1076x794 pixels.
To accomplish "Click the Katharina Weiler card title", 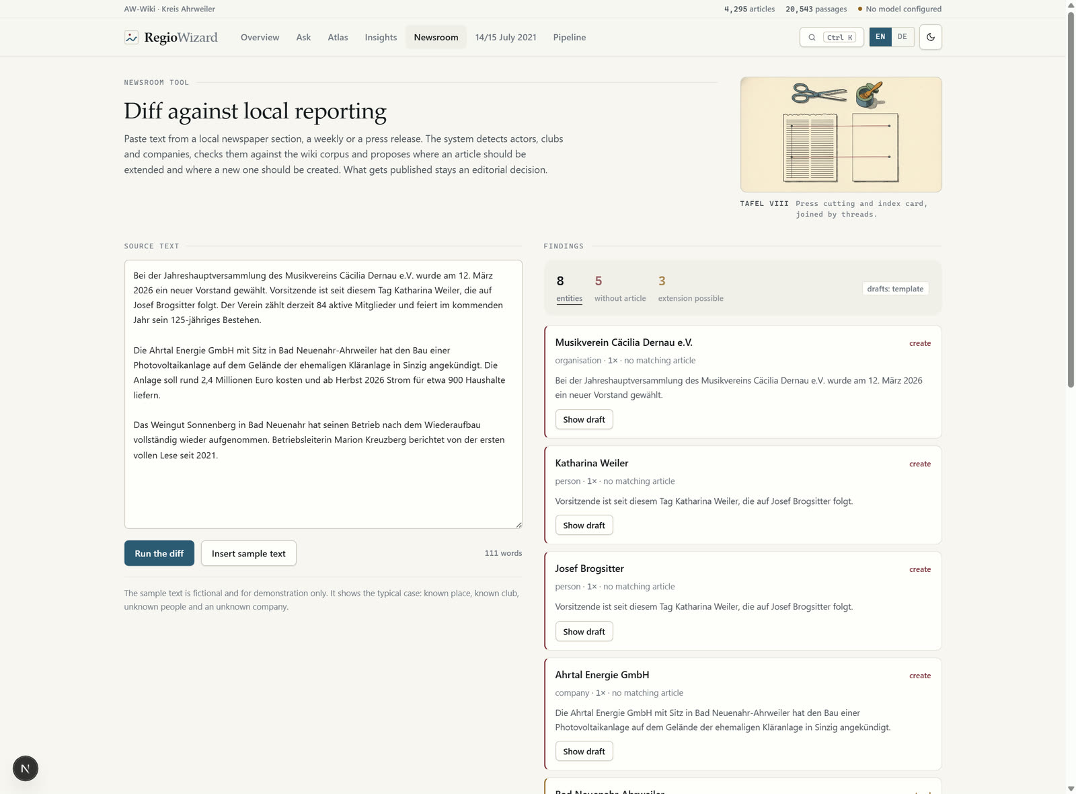I will [592, 463].
